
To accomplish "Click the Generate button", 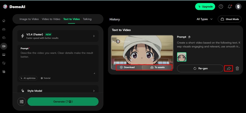I will click(x=63, y=102).
